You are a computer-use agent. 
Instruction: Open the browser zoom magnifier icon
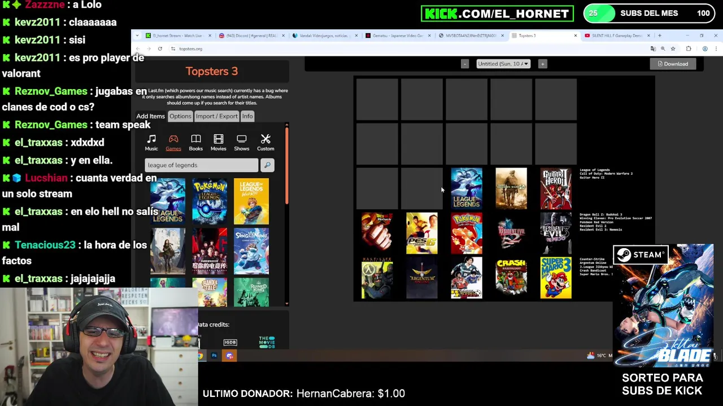click(x=663, y=49)
